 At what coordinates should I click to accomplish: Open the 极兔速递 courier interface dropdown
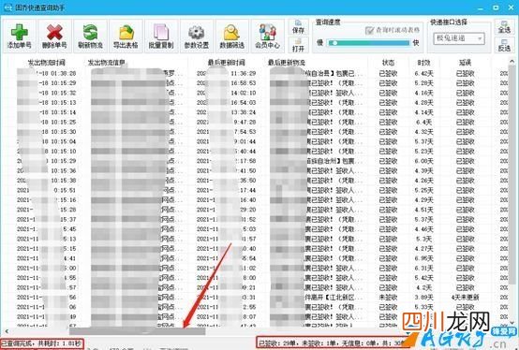459,38
